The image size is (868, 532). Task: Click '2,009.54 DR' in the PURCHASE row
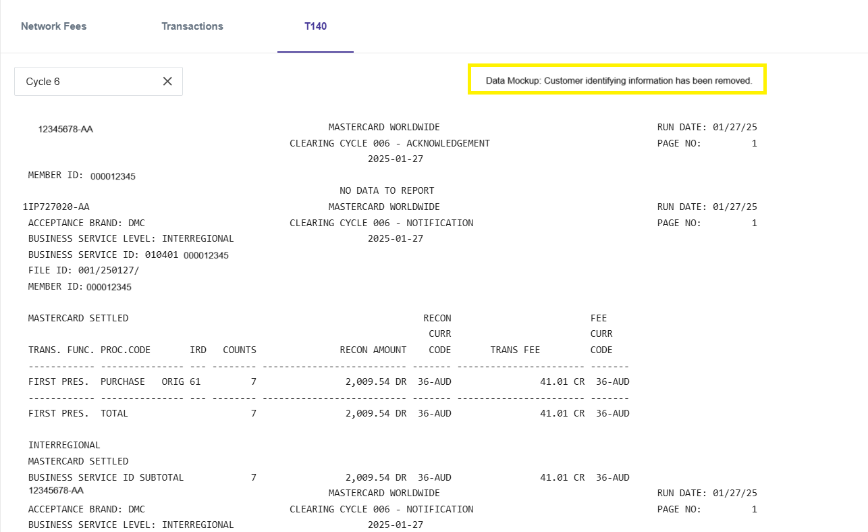pyautogui.click(x=376, y=381)
